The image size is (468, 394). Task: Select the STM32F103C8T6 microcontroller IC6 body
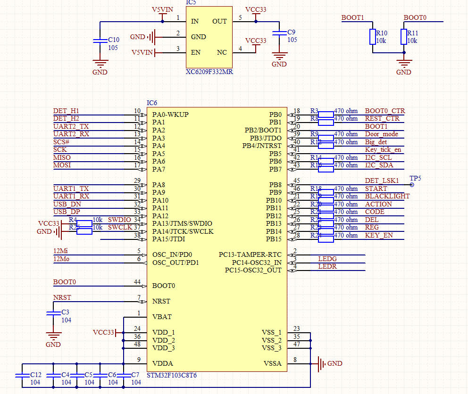point(217,239)
